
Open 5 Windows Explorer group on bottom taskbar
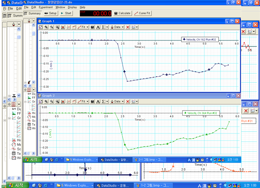[x=74, y=185]
